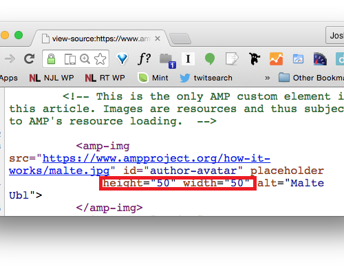344x271 pixels.
Task: Open a new tab
Action: coord(180,39)
